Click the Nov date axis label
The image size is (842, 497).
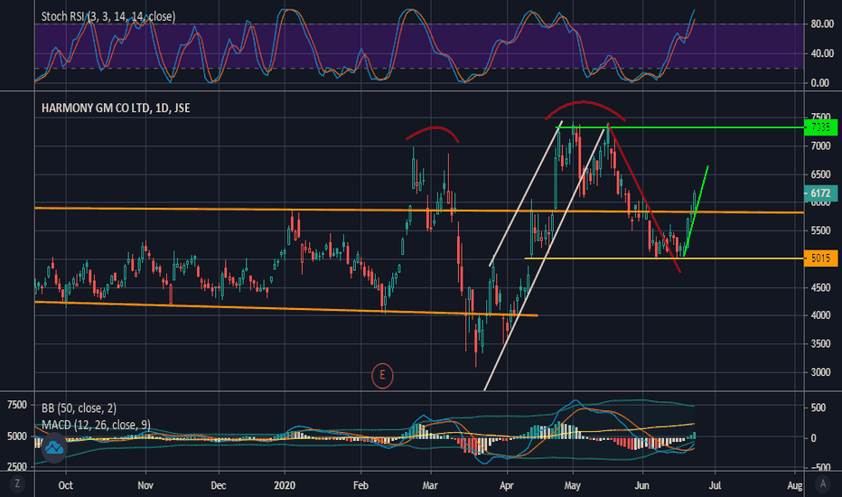point(145,486)
